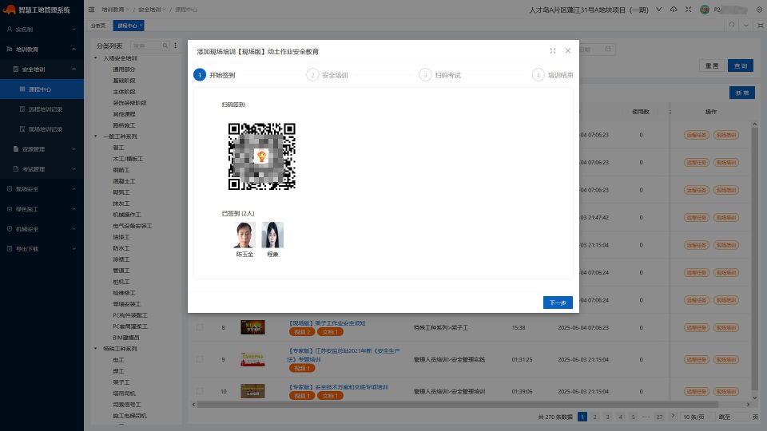
Task: Open the settings gear icon at top right
Action: (759, 10)
